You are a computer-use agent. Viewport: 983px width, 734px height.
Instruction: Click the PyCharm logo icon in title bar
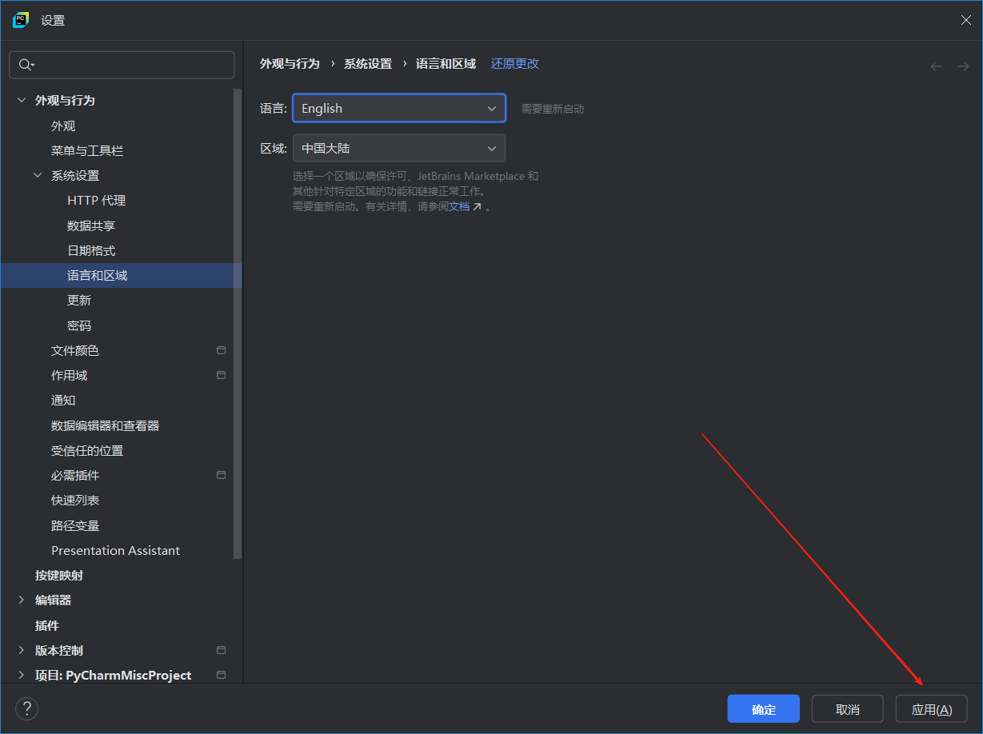tap(21, 20)
